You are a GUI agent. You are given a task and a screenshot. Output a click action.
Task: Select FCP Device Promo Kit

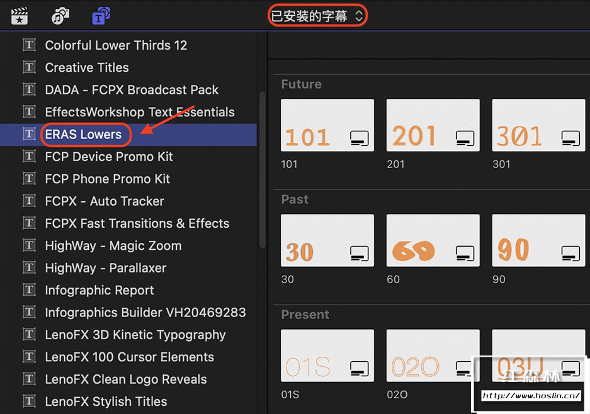point(109,157)
